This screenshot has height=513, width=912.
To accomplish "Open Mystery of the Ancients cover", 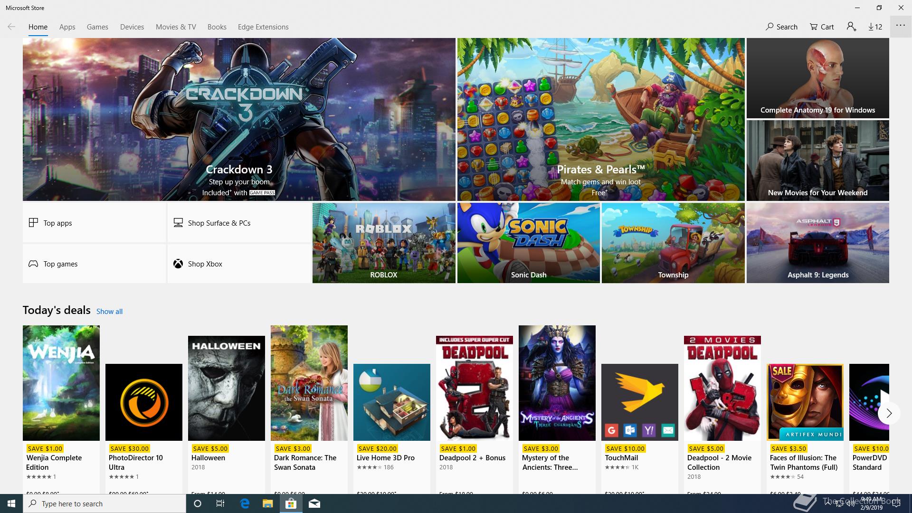I will point(557,383).
